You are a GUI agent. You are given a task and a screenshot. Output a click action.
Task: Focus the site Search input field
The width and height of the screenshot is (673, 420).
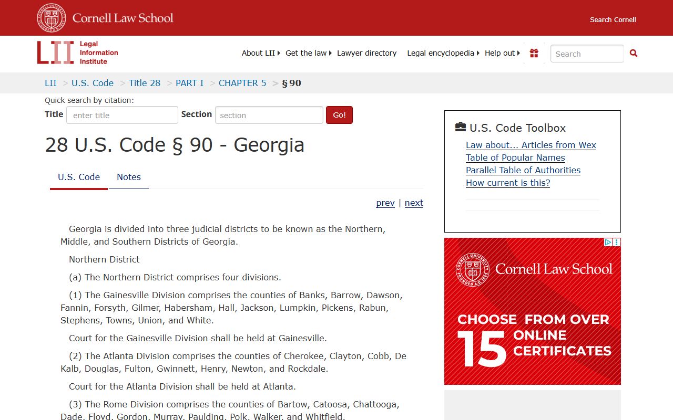click(587, 54)
